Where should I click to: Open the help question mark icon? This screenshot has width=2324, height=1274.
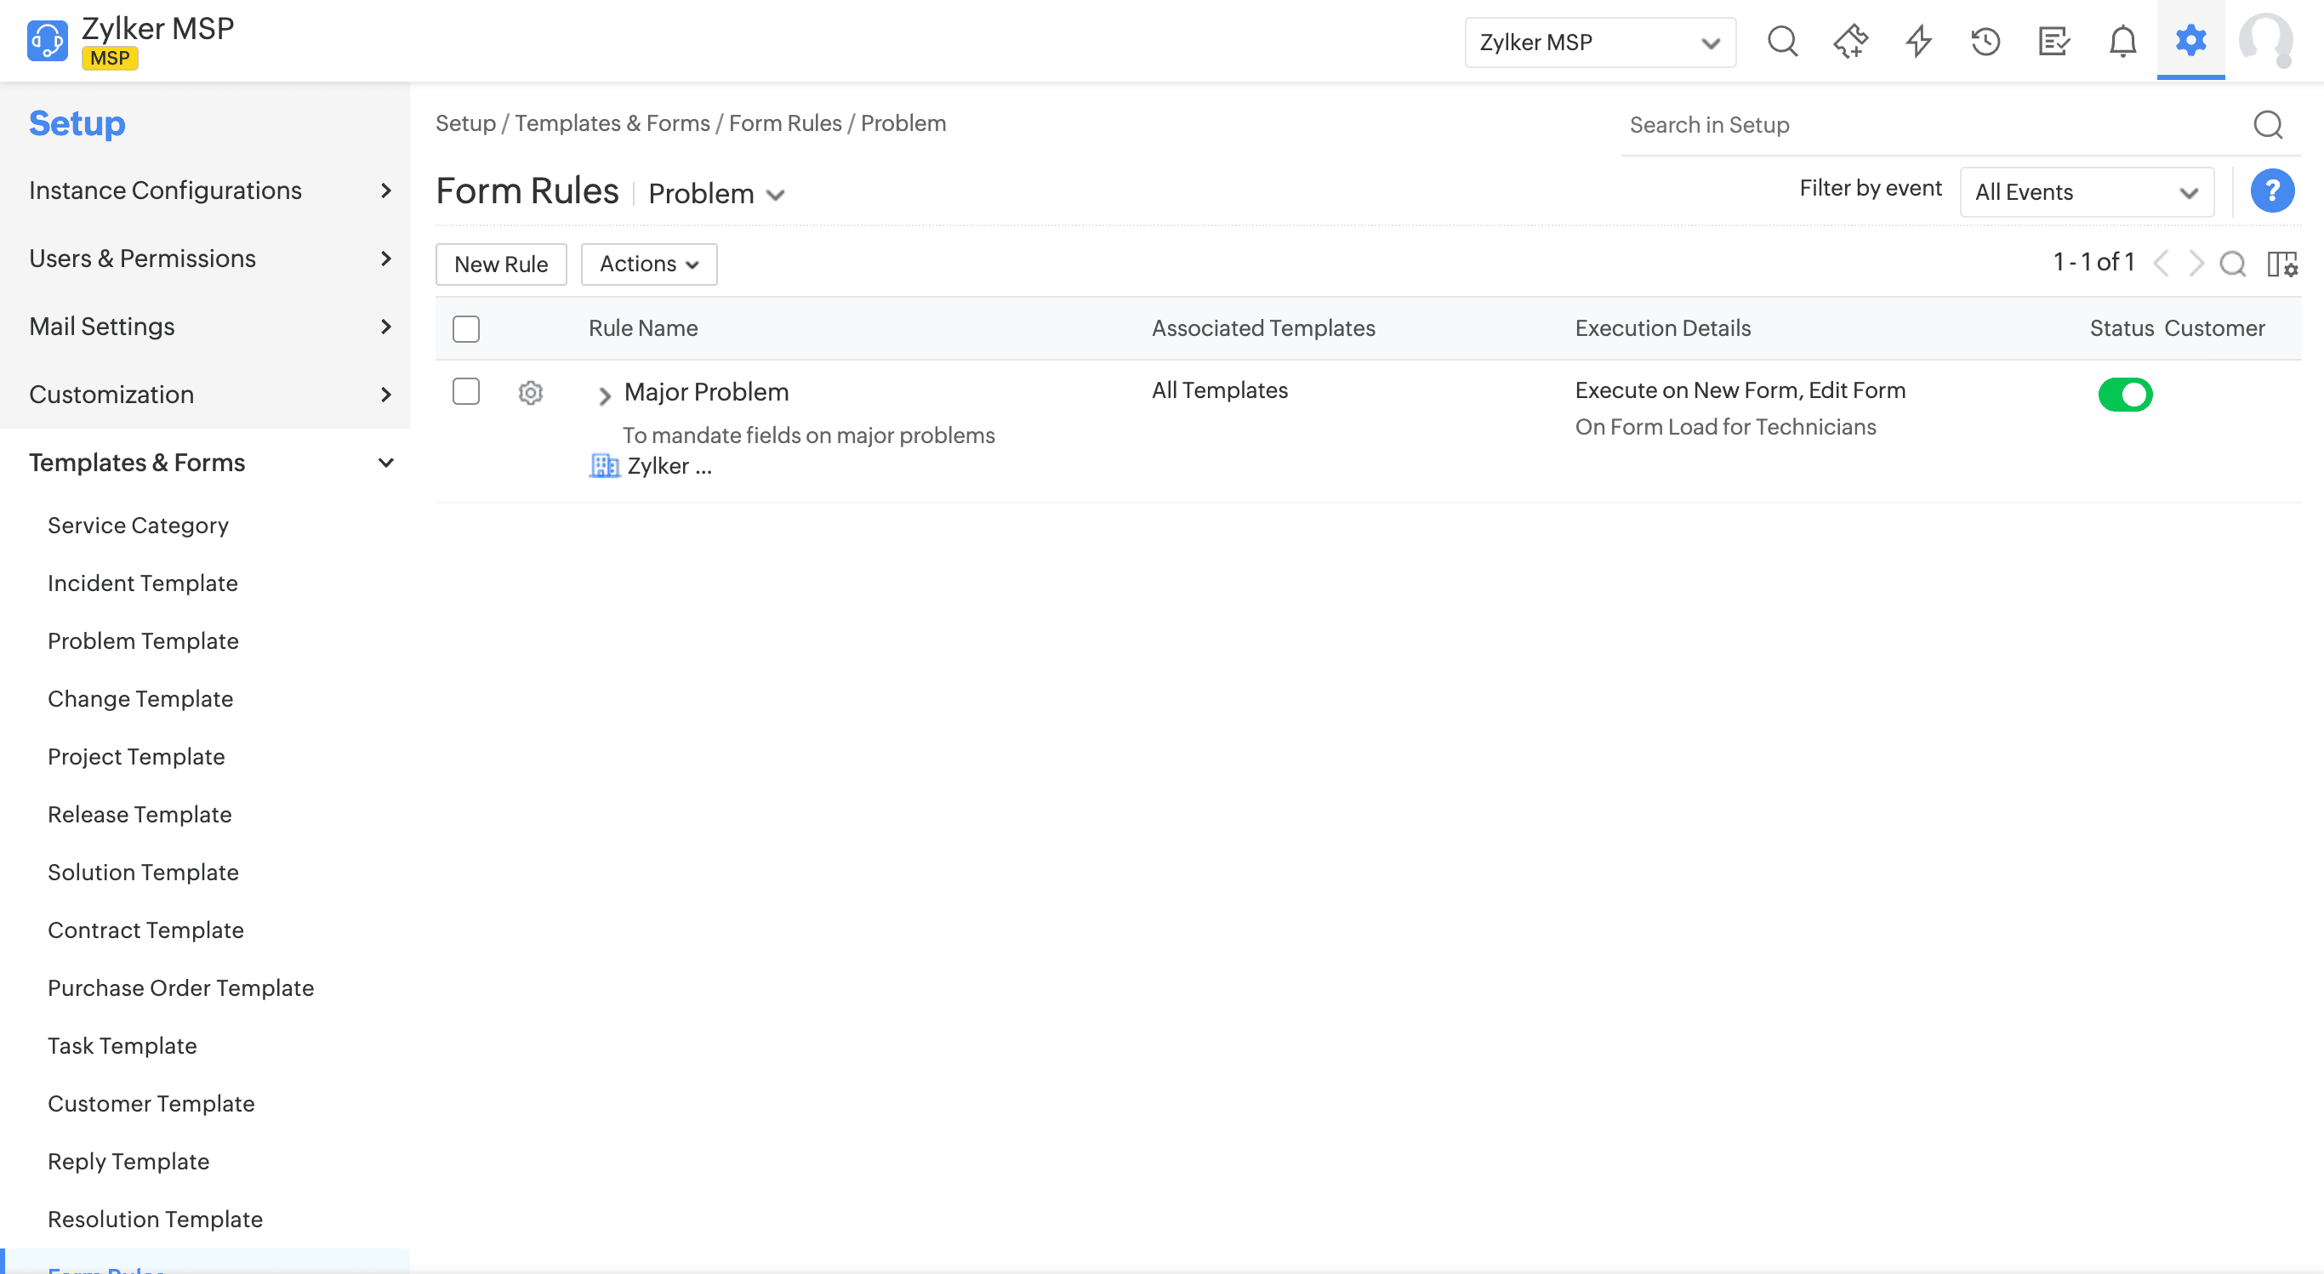pyautogui.click(x=2271, y=191)
